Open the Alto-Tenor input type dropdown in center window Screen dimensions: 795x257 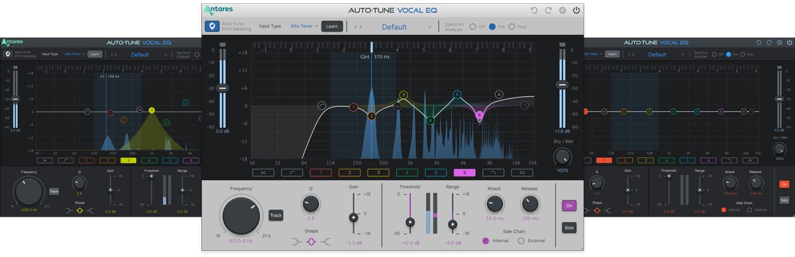pos(304,26)
